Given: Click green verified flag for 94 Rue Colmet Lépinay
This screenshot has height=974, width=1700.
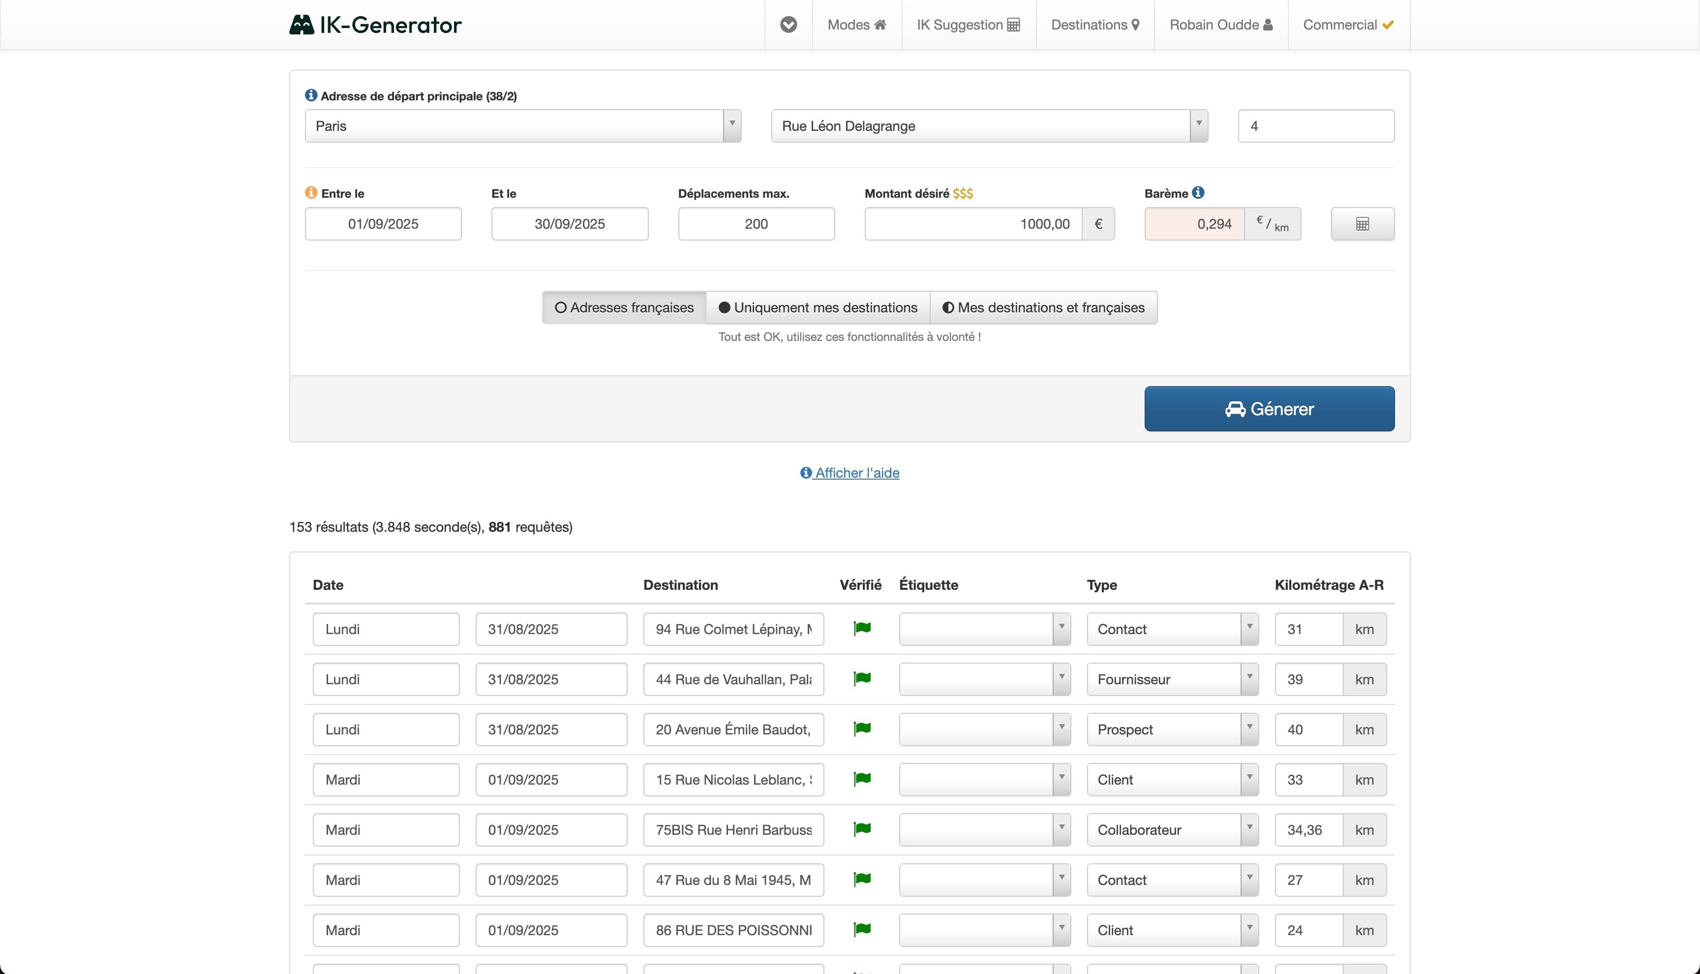Looking at the screenshot, I should click(x=862, y=628).
